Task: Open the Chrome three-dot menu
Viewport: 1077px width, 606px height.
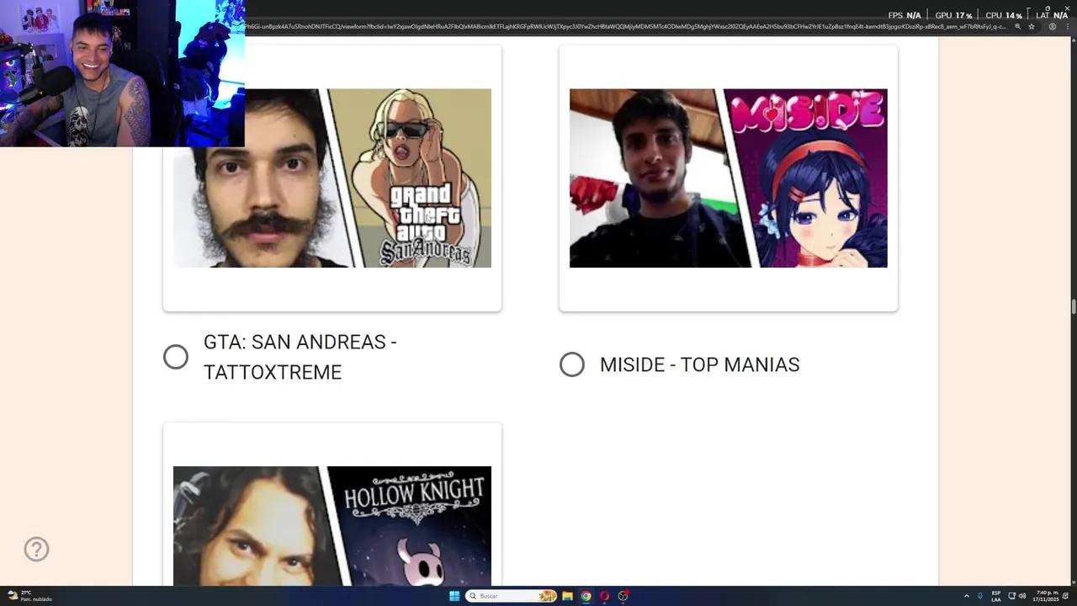Action: (x=1066, y=27)
